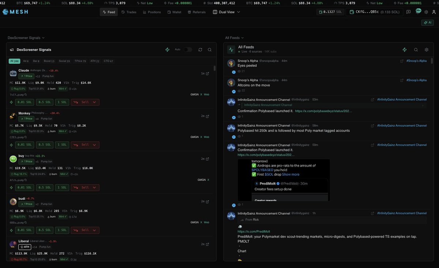The width and height of the screenshot is (439, 268).
Task: Go to the Positions tab
Action: coord(152,12)
